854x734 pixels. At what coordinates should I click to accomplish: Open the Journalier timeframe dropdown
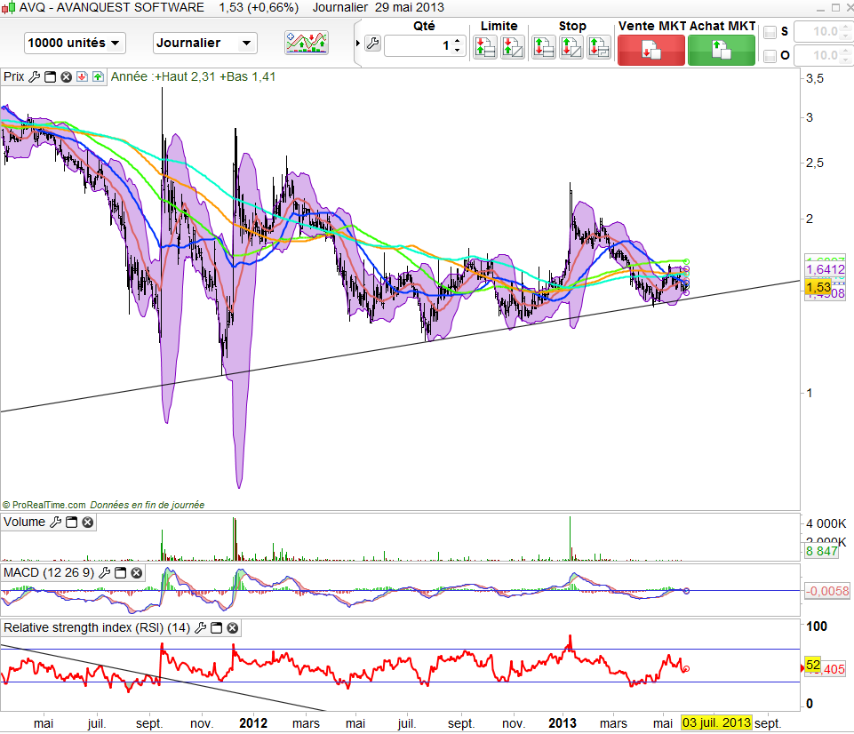tap(205, 43)
